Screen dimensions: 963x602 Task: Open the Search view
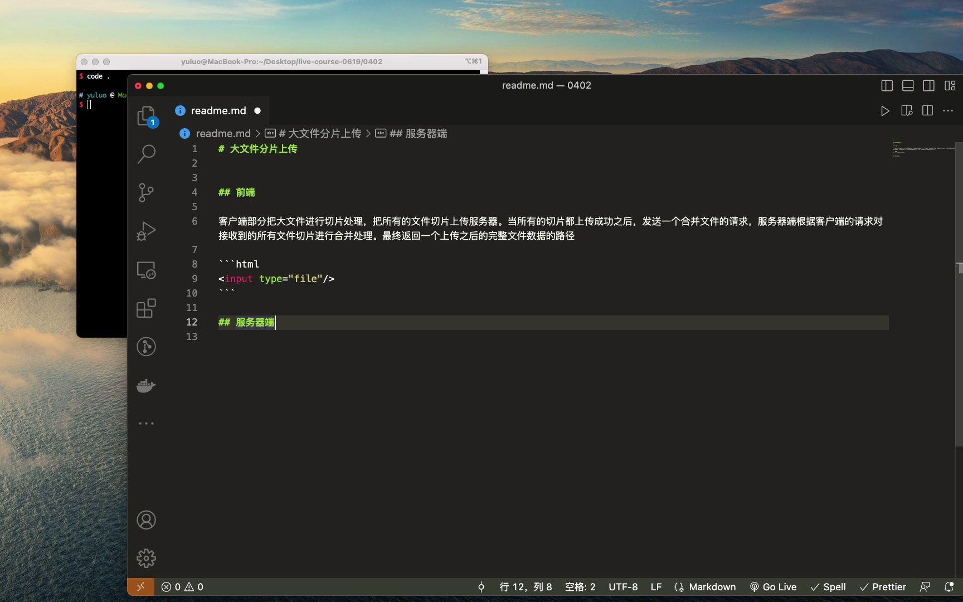(147, 154)
